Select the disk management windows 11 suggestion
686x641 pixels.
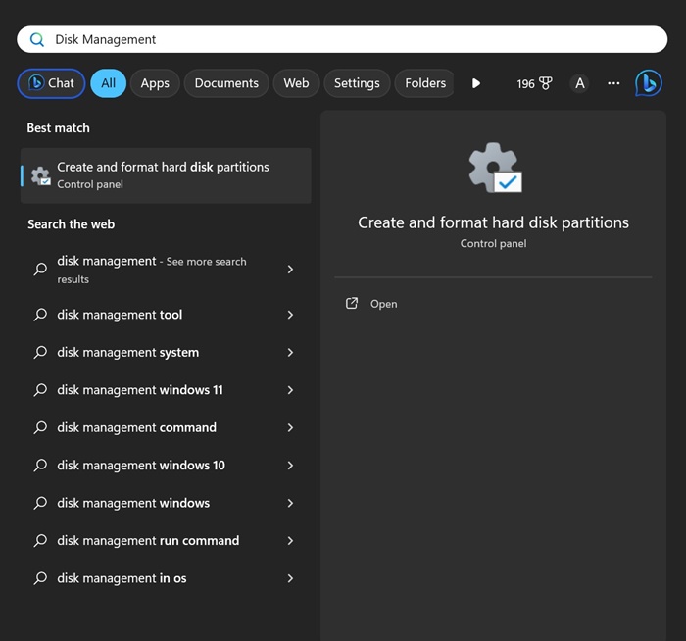tap(166, 390)
